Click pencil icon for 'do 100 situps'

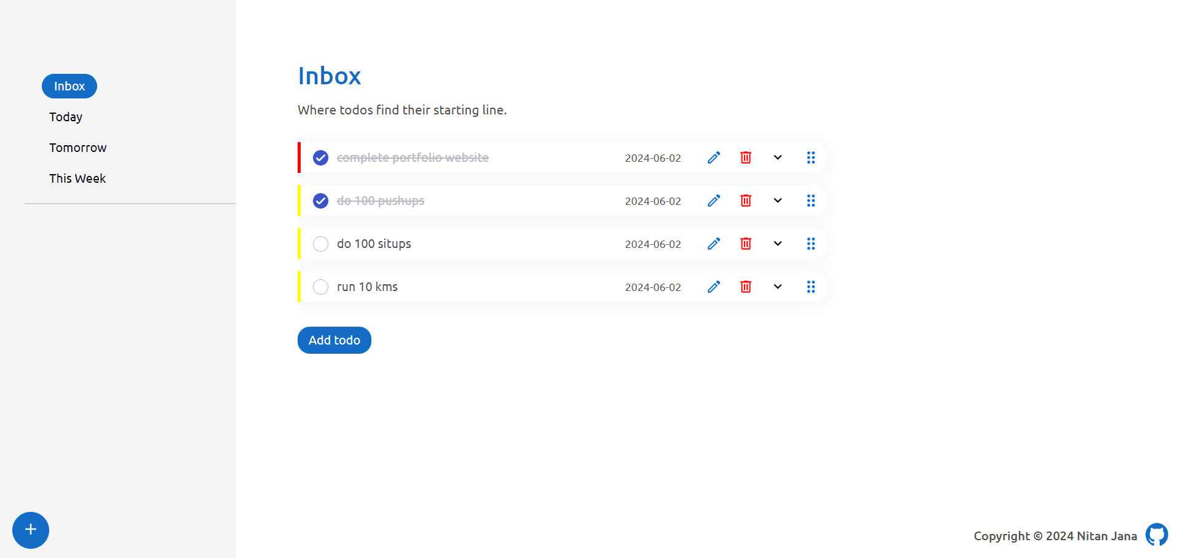tap(713, 244)
